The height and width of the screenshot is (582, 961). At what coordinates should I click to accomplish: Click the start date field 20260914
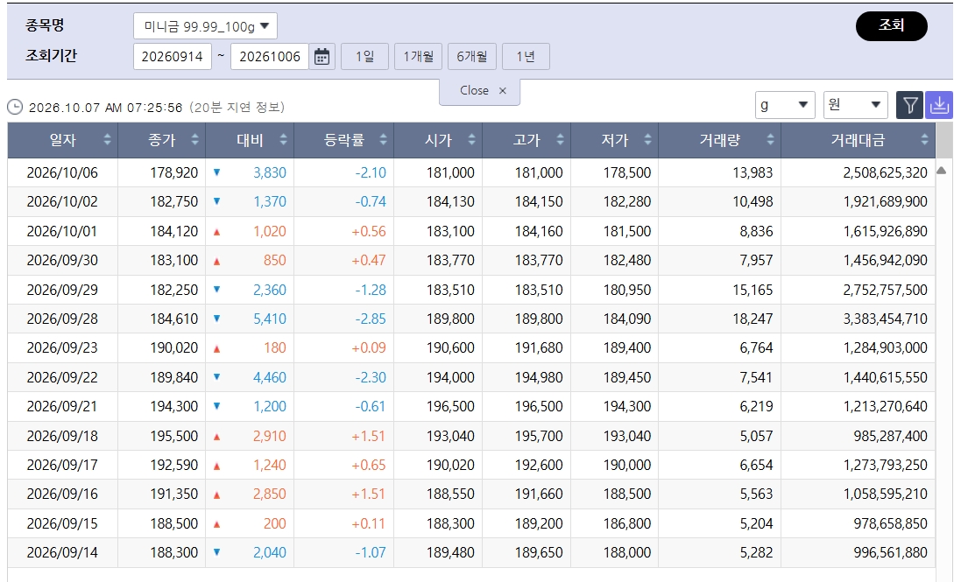point(173,57)
